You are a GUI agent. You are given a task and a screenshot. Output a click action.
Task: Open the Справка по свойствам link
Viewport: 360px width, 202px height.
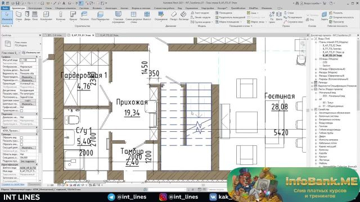[13, 184]
